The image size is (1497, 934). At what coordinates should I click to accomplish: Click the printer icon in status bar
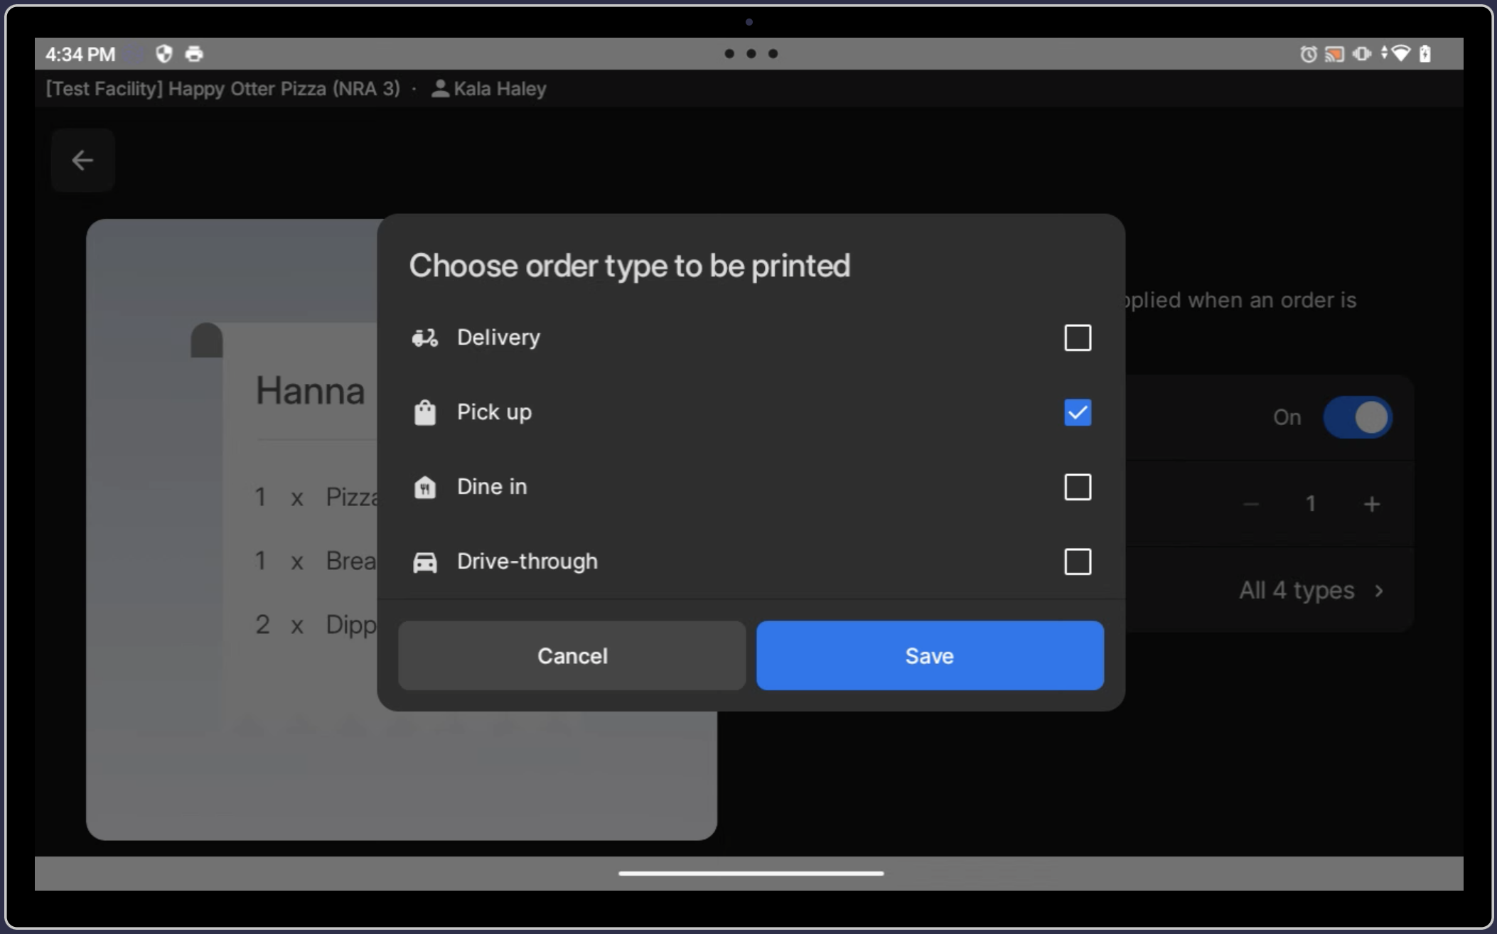coord(194,54)
